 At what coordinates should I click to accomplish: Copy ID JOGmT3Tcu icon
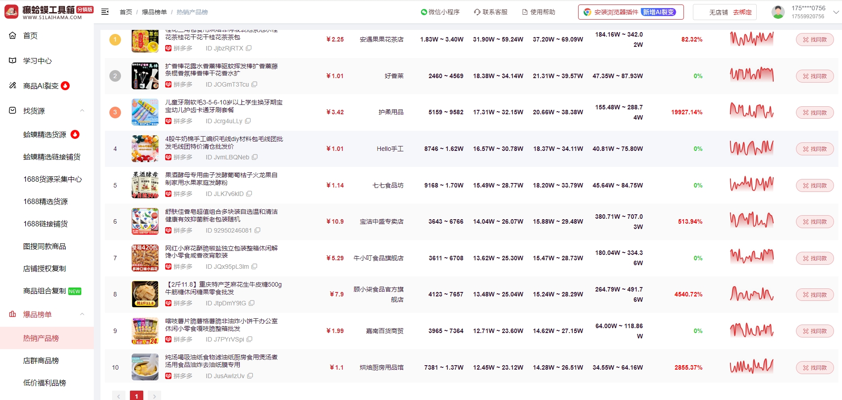254,84
